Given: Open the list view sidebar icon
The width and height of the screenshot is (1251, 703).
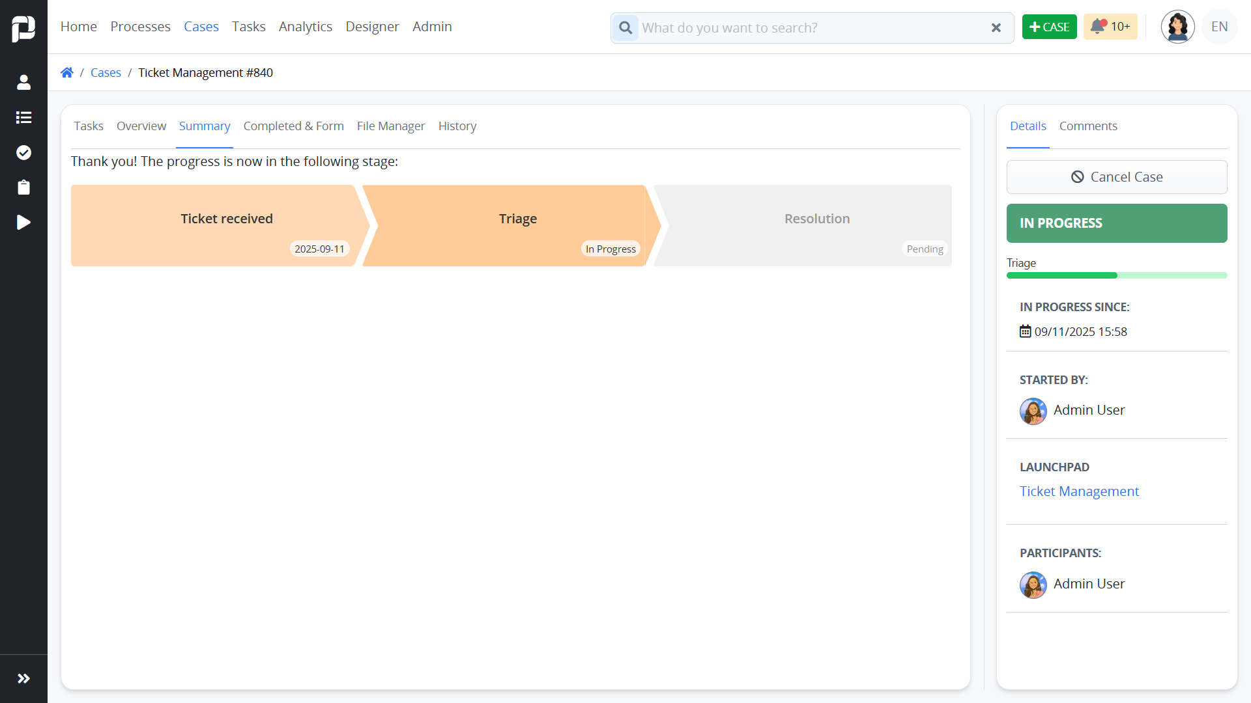Looking at the screenshot, I should (23, 117).
